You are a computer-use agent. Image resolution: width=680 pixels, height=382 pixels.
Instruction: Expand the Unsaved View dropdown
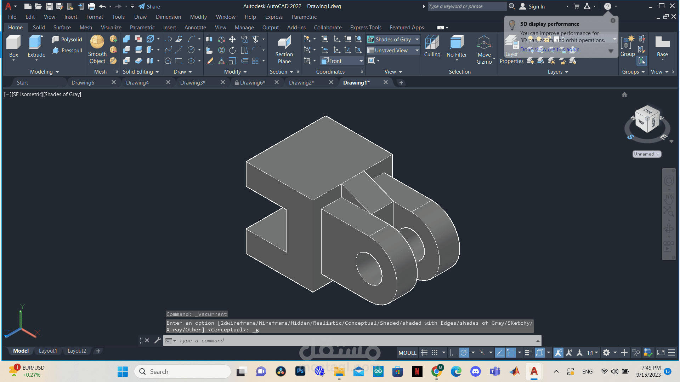(x=417, y=51)
